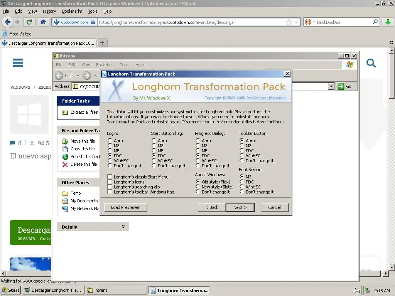
Task: Click the browser forward arrow
Action: click(17, 22)
